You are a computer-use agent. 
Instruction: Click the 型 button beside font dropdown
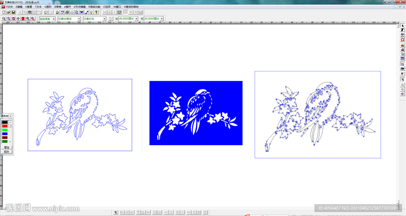click(111, 19)
